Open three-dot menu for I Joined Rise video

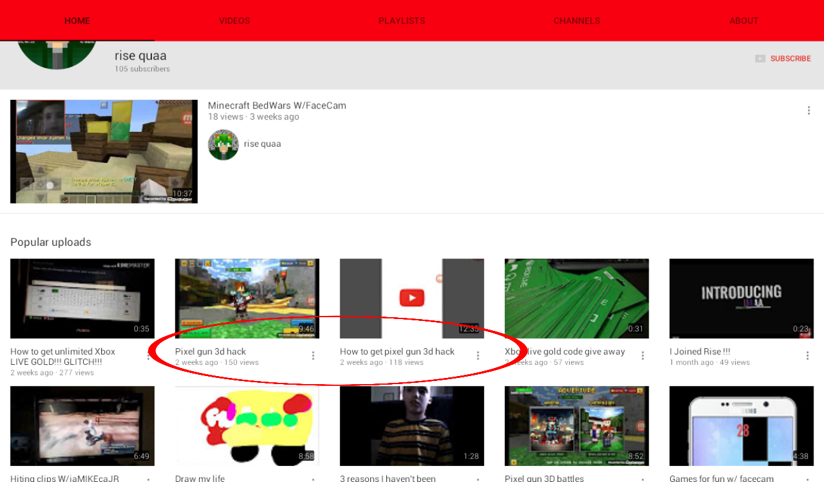click(808, 356)
